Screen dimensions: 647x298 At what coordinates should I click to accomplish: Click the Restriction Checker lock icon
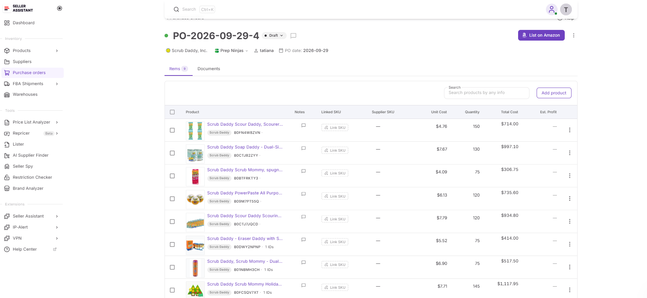click(x=7, y=177)
